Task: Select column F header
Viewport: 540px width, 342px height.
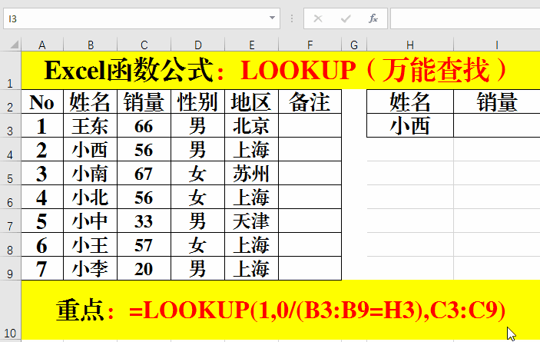Action: point(310,45)
